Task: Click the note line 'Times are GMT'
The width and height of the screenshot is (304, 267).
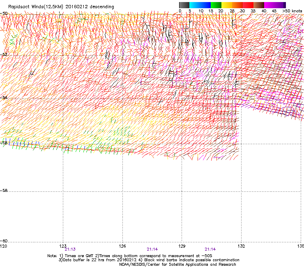Action: tap(79, 256)
